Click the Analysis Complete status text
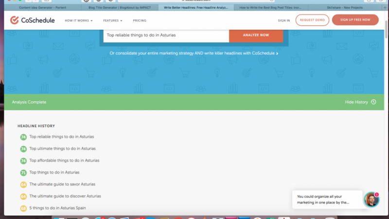This screenshot has width=389, height=219. pos(29,102)
